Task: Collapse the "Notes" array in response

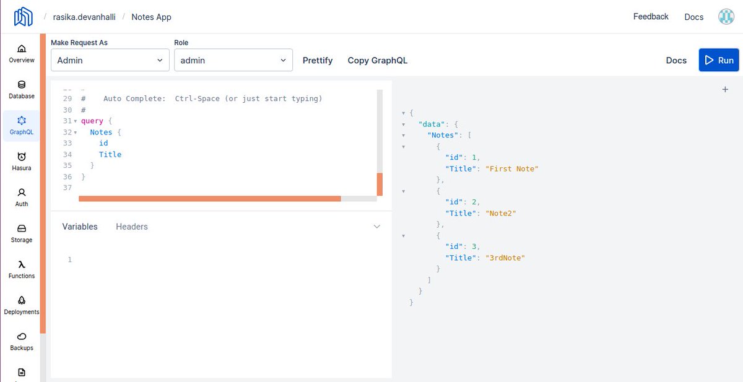Action: tap(404, 136)
